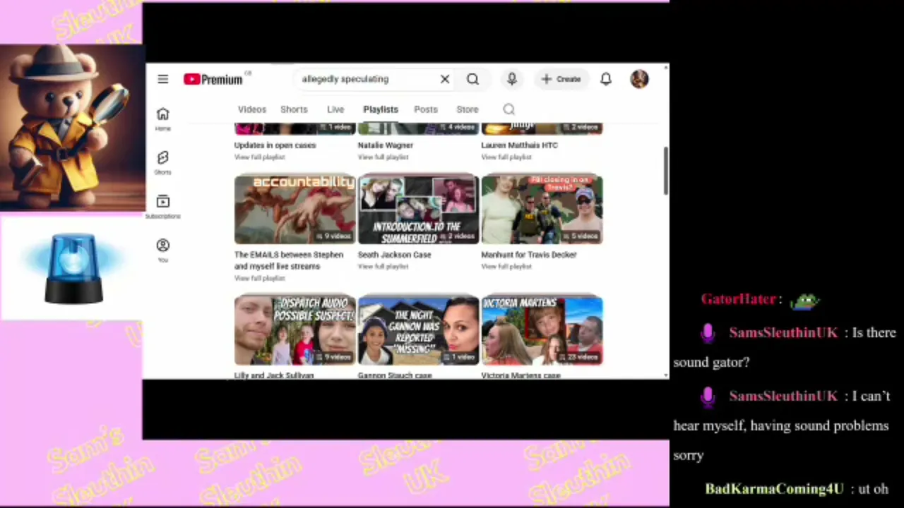Viewport: 904px width, 508px height.
Task: Select the Playlists tab
Action: point(381,109)
